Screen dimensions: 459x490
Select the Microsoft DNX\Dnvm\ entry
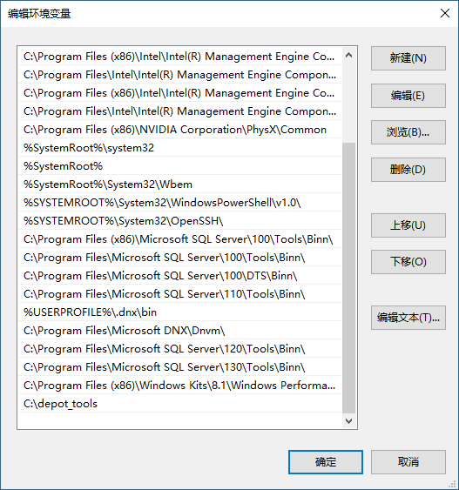coord(179,331)
